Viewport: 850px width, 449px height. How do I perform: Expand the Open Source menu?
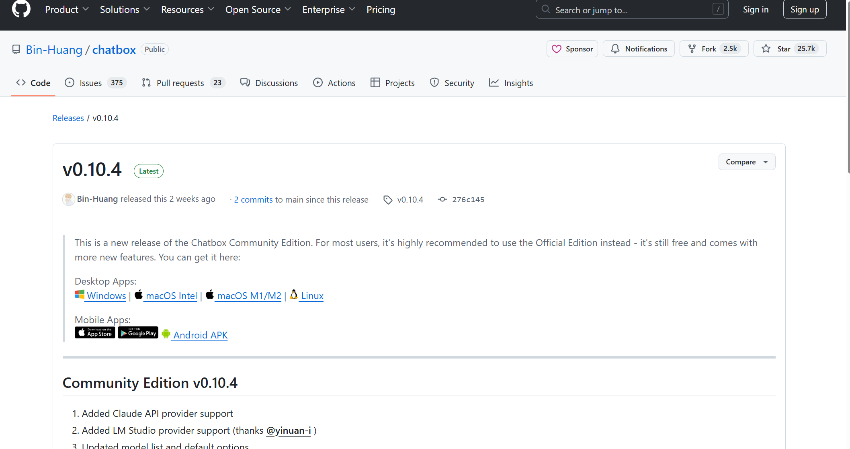pos(258,10)
